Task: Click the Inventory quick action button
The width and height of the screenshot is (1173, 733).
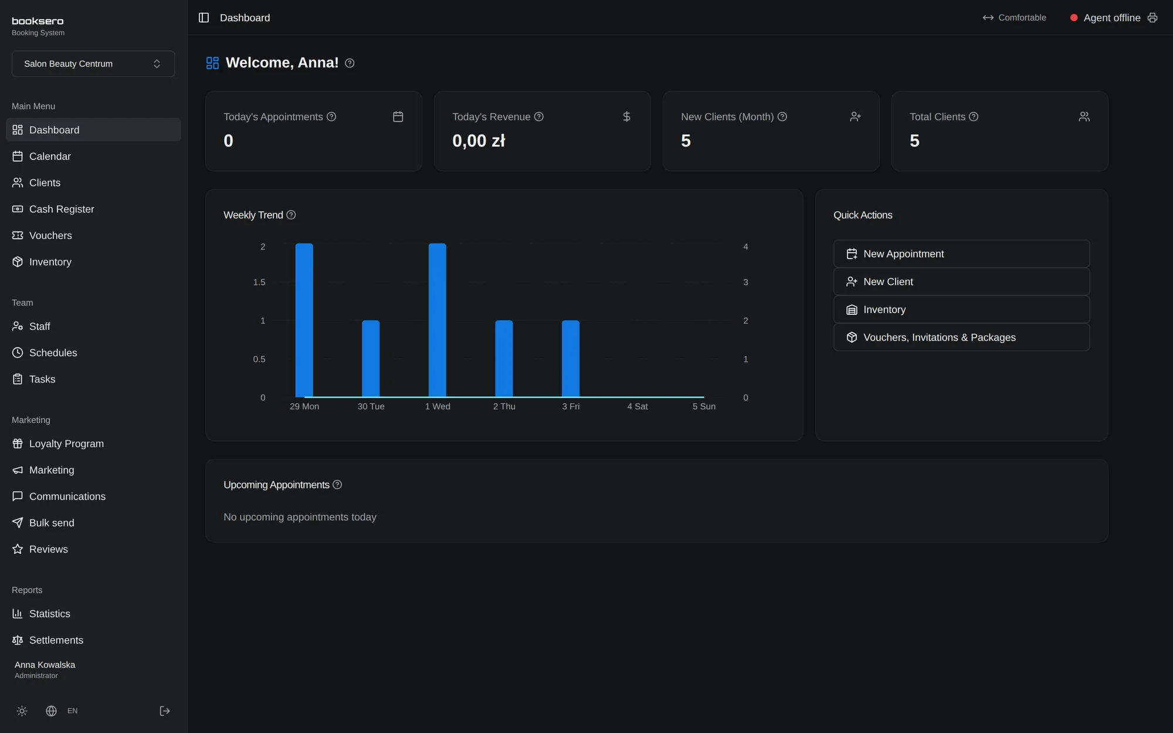Action: (x=961, y=309)
